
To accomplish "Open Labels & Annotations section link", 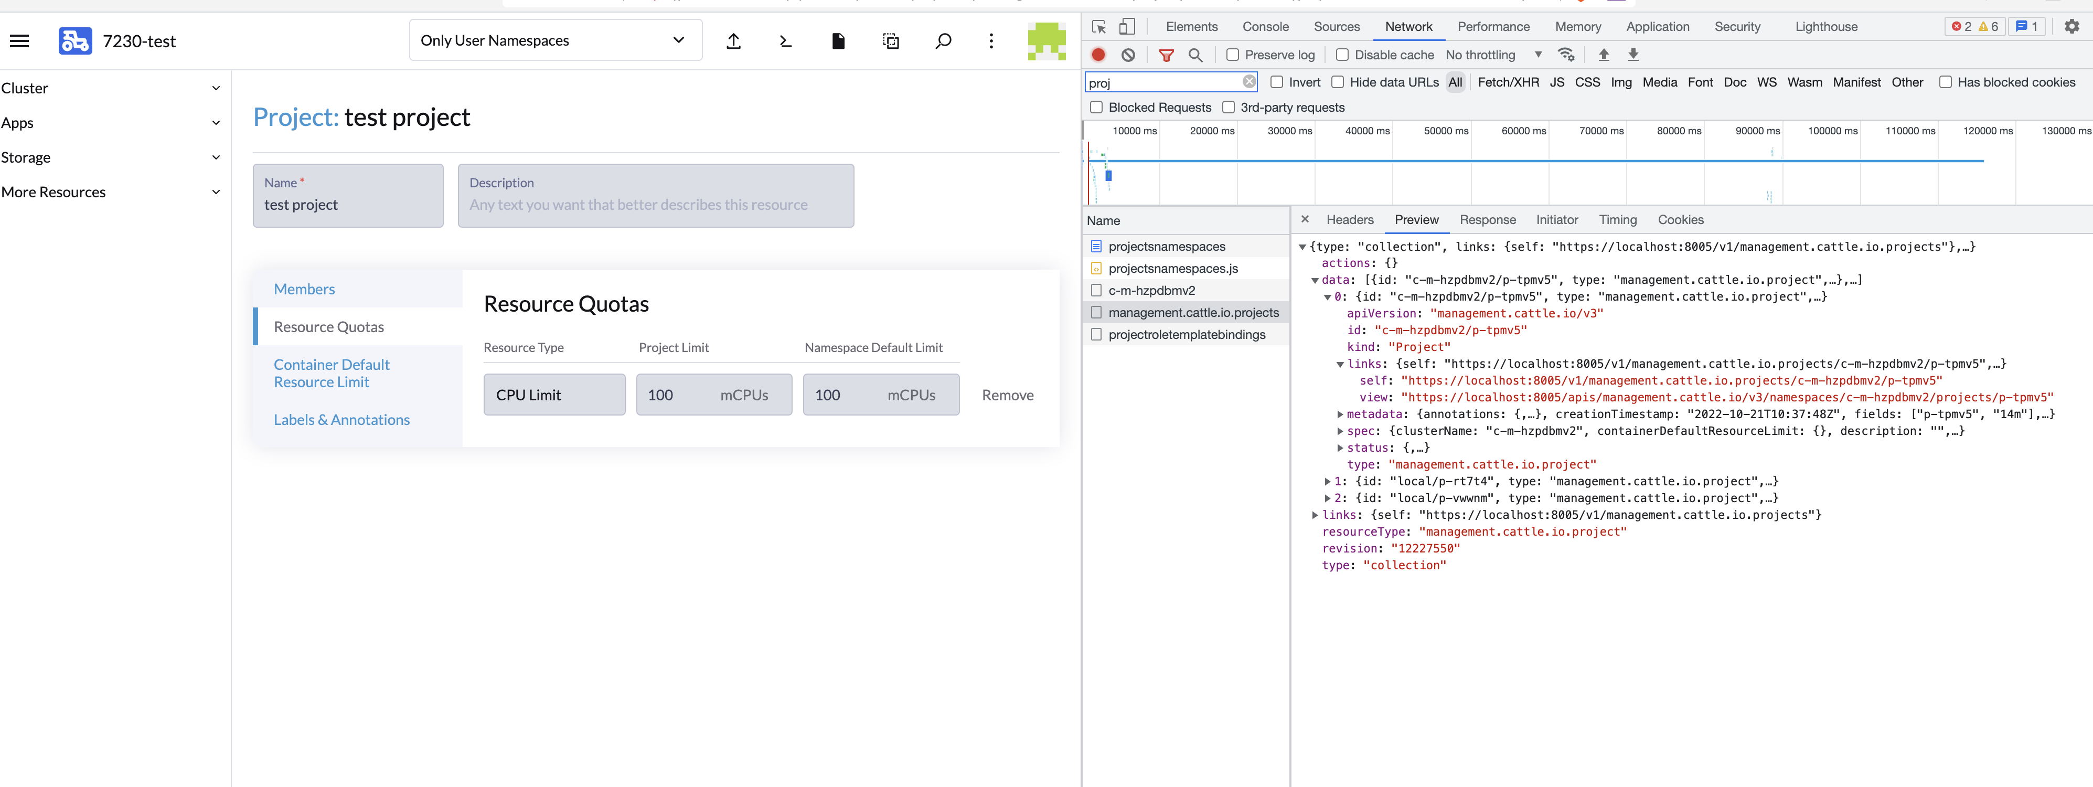I will 342,420.
